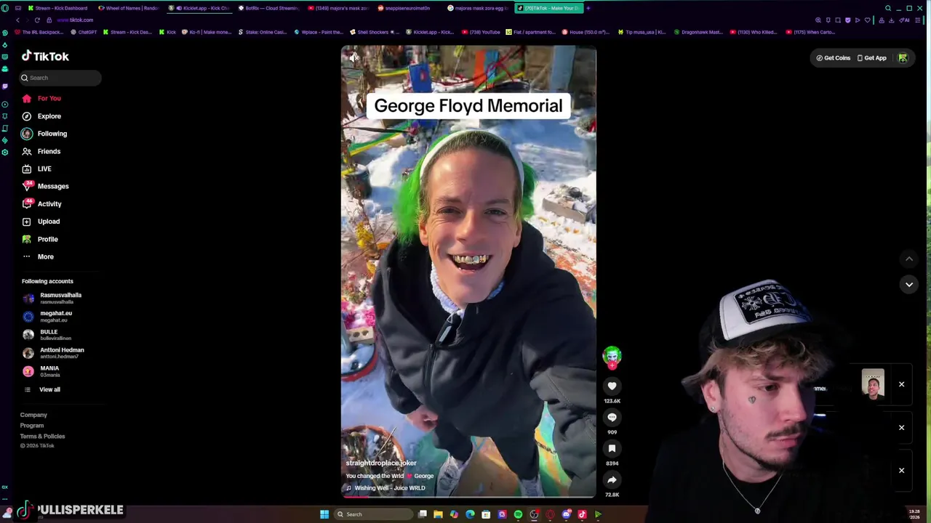931x523 pixels.
Task: Open Spotify from taskbar
Action: point(518,514)
